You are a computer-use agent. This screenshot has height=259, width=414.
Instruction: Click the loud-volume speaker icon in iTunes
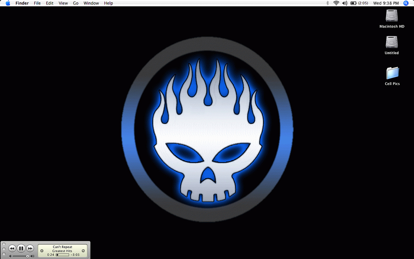click(32, 256)
